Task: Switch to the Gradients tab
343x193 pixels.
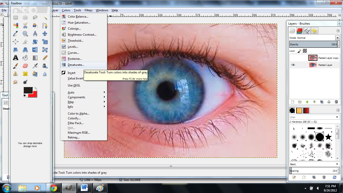Action: tap(306, 110)
